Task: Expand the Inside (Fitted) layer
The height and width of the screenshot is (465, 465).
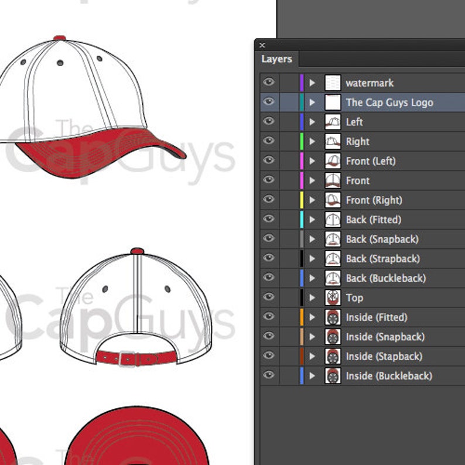Action: (x=312, y=317)
